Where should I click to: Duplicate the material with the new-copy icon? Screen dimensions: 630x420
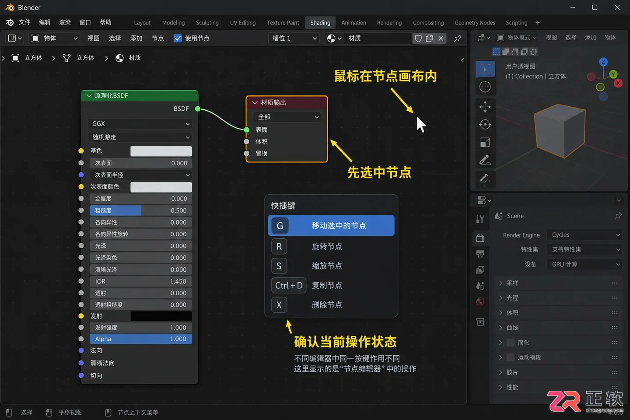coord(430,38)
